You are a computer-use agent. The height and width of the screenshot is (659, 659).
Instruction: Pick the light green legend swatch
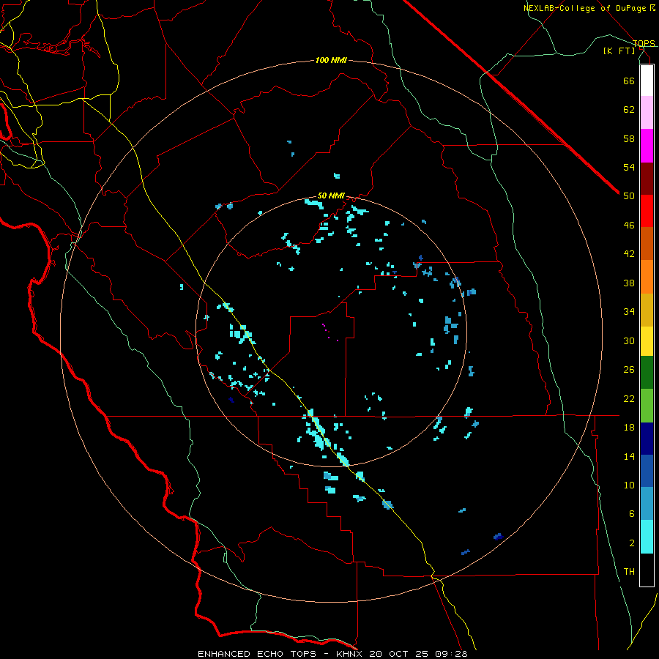[x=647, y=406]
